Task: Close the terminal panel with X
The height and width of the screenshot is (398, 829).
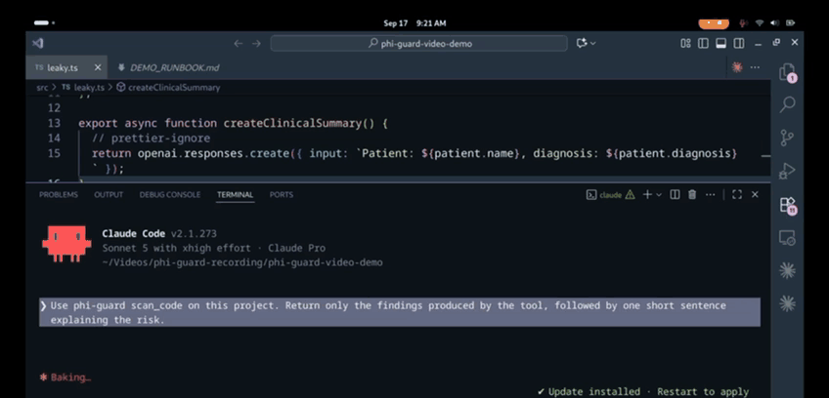Action: point(755,195)
